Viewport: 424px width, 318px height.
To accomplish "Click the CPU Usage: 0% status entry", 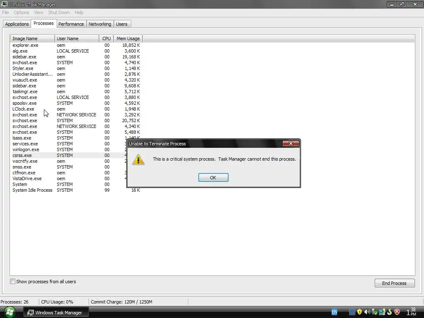I will pos(57,302).
